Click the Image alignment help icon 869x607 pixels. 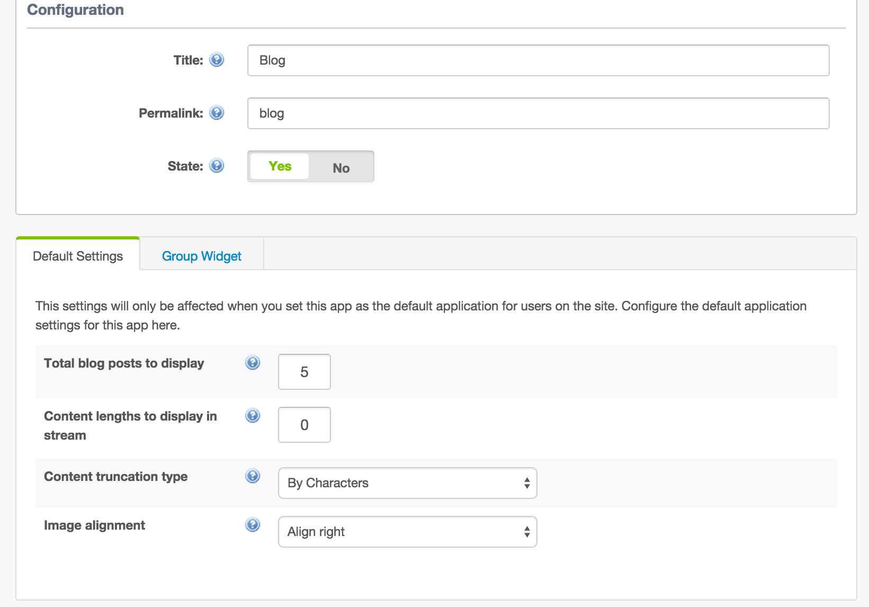pos(253,525)
